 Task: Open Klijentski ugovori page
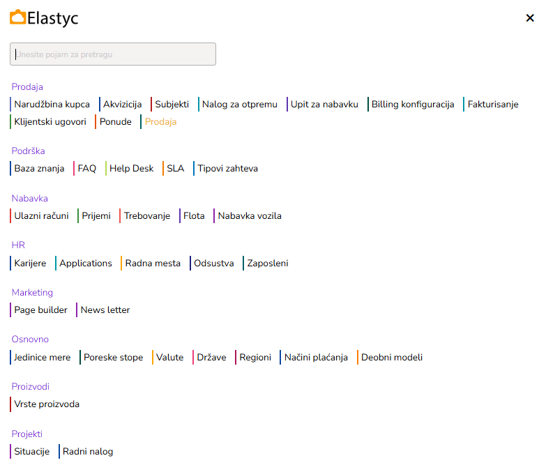point(50,122)
